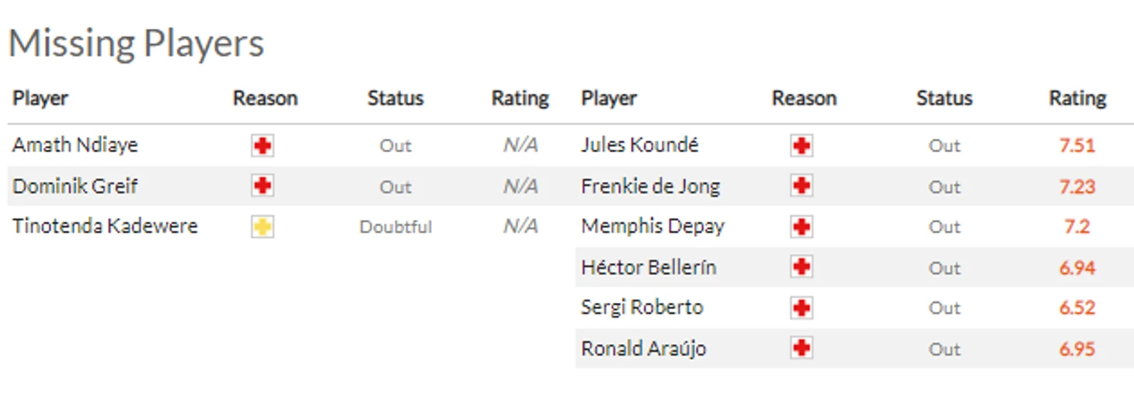Image resolution: width=1134 pixels, height=400 pixels.
Task: Click the injury icon for Héctor Bellerín
Action: point(802,268)
